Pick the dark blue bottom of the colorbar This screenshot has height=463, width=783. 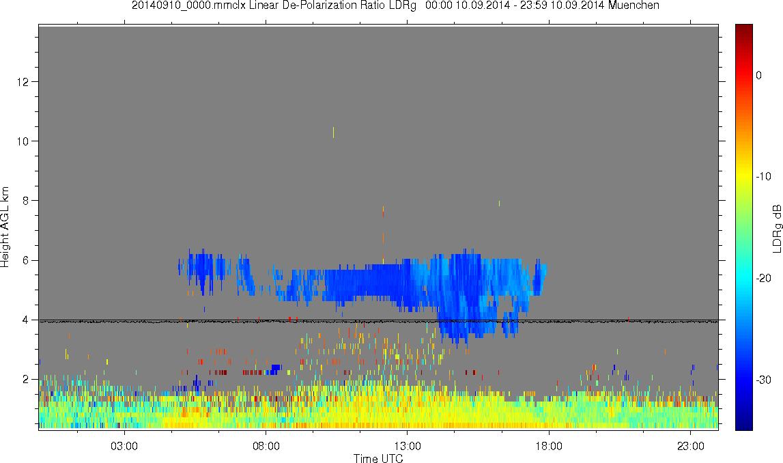pos(743,425)
